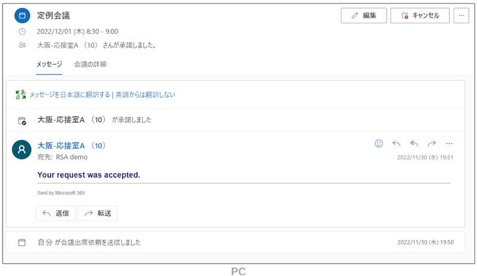
Task: Click the 返信 button below the message
Action: [56, 213]
